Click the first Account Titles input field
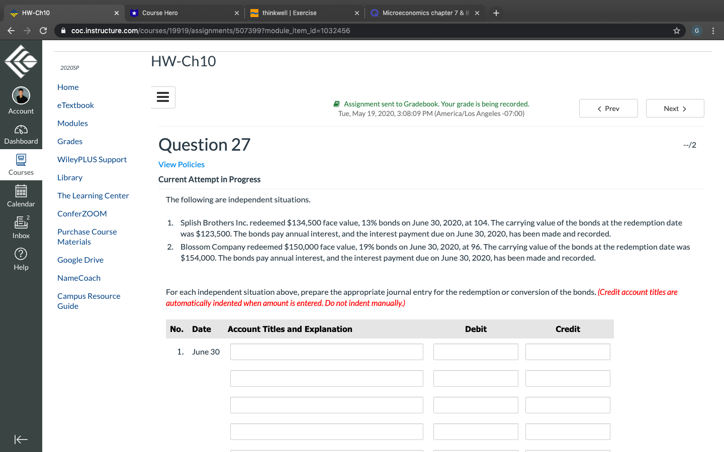This screenshot has width=724, height=452. [x=326, y=352]
